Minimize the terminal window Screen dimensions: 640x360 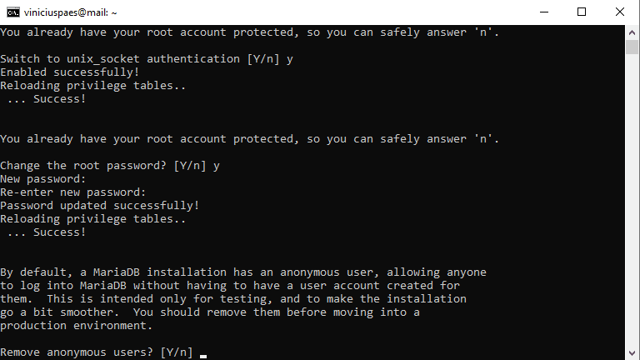click(543, 12)
